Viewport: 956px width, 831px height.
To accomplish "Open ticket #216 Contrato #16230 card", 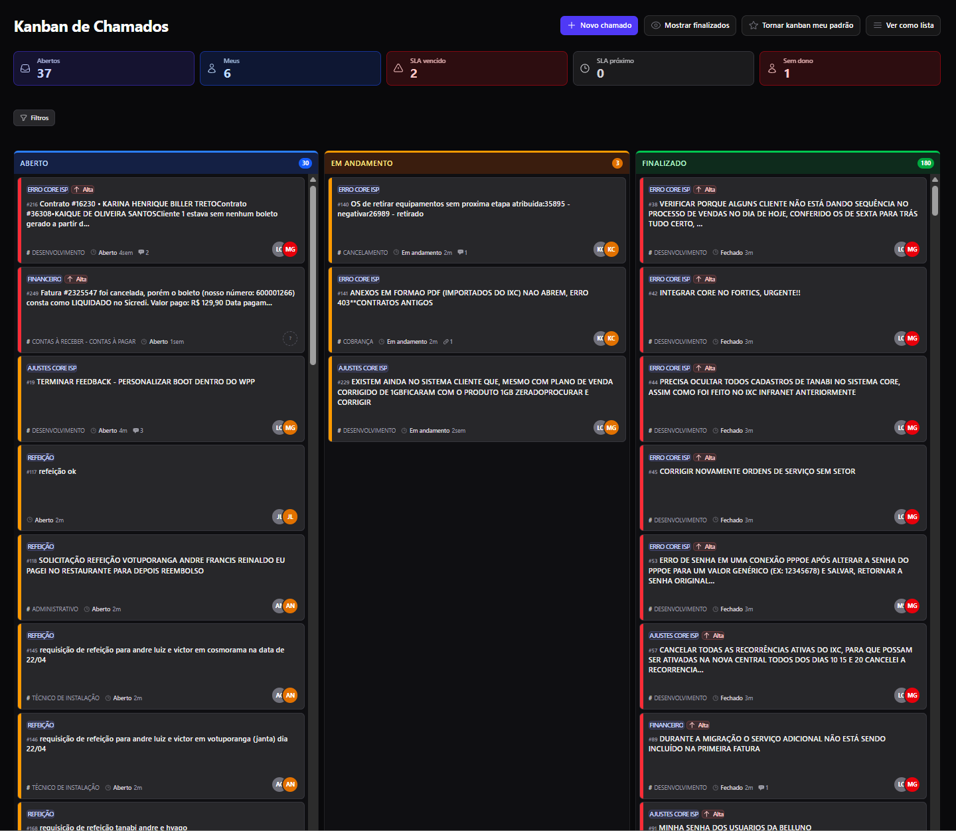I will point(161,220).
